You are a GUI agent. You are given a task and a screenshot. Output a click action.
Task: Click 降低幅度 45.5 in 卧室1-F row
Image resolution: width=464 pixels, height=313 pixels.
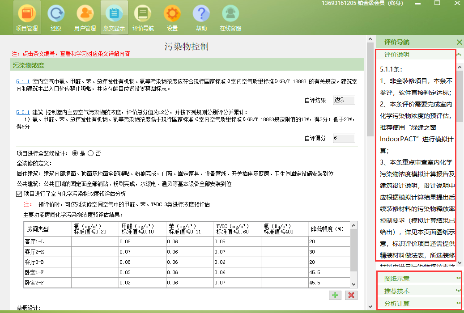click(x=329, y=272)
